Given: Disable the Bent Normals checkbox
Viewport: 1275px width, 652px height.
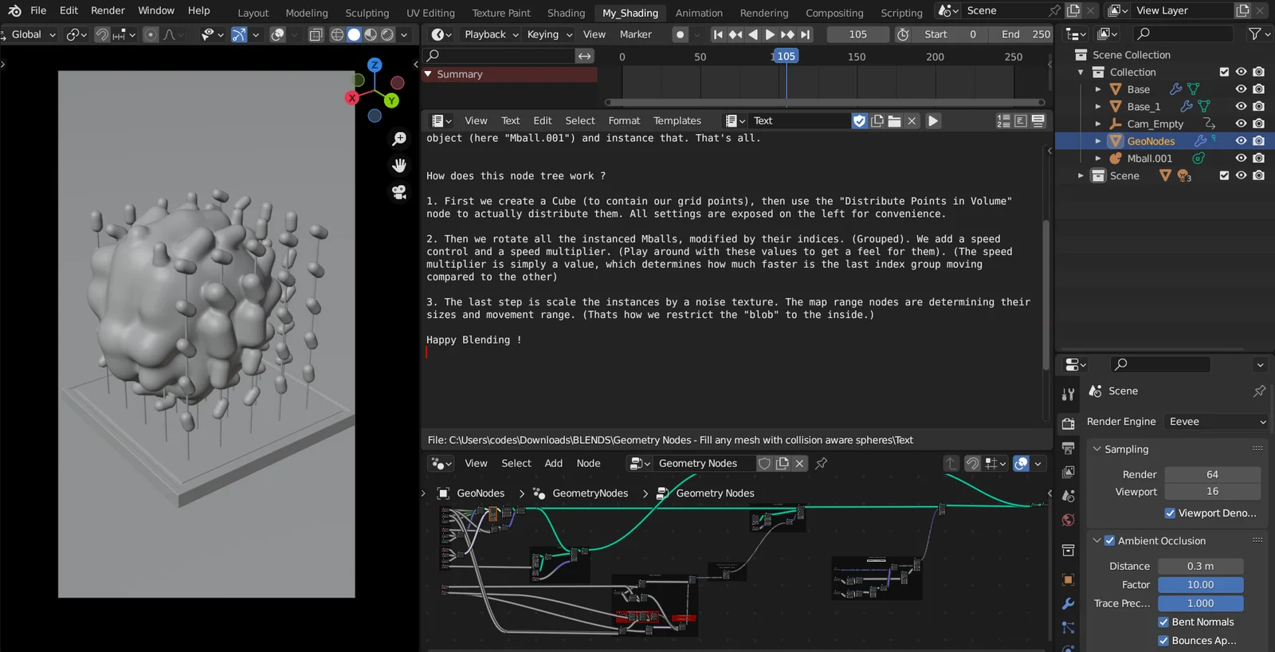Looking at the screenshot, I should tap(1163, 622).
